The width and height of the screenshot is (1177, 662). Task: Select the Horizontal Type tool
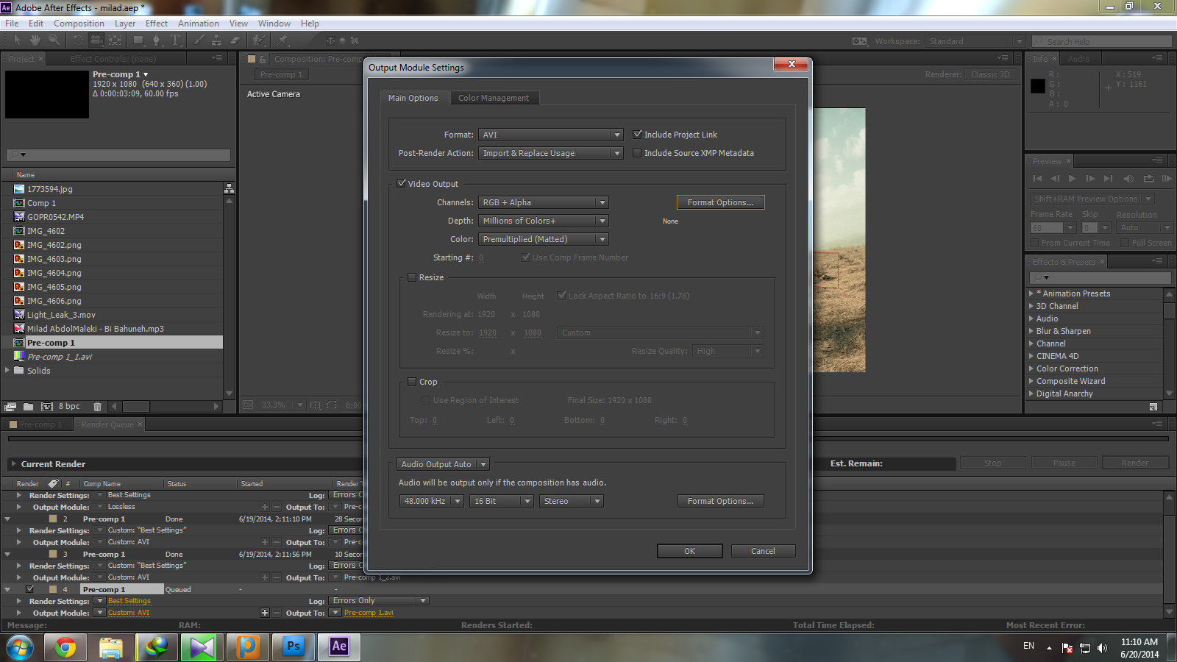click(175, 40)
